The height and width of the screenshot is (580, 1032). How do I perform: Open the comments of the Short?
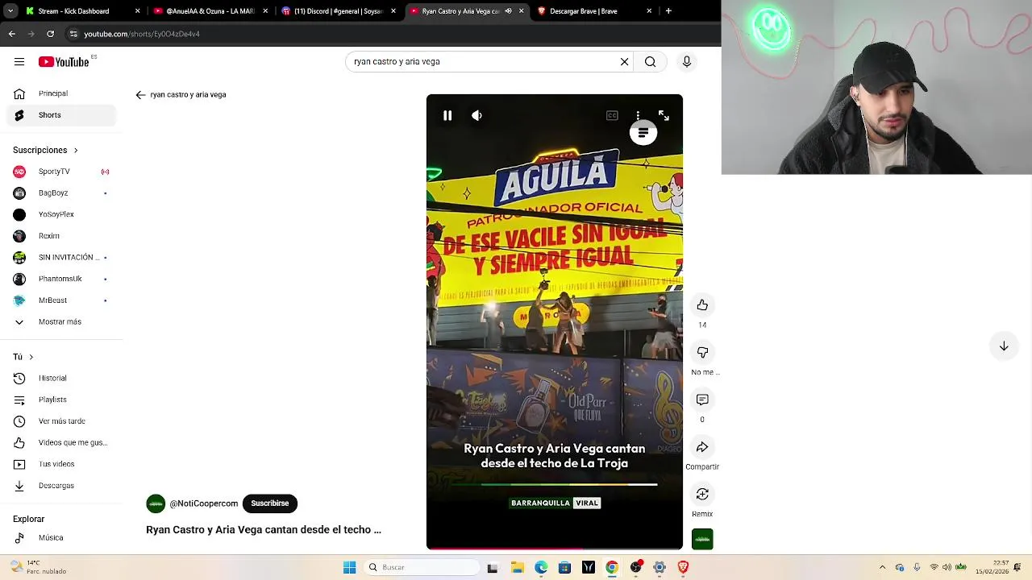[702, 400]
